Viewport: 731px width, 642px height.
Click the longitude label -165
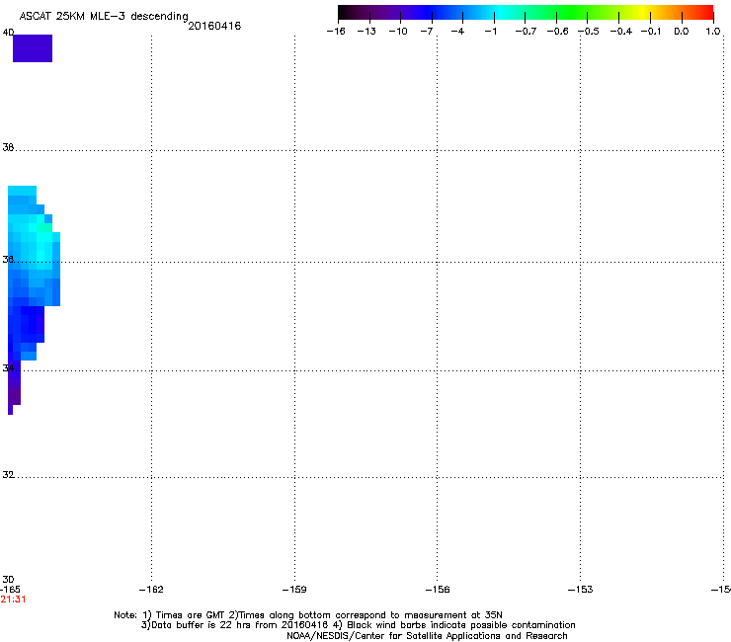pyautogui.click(x=10, y=590)
